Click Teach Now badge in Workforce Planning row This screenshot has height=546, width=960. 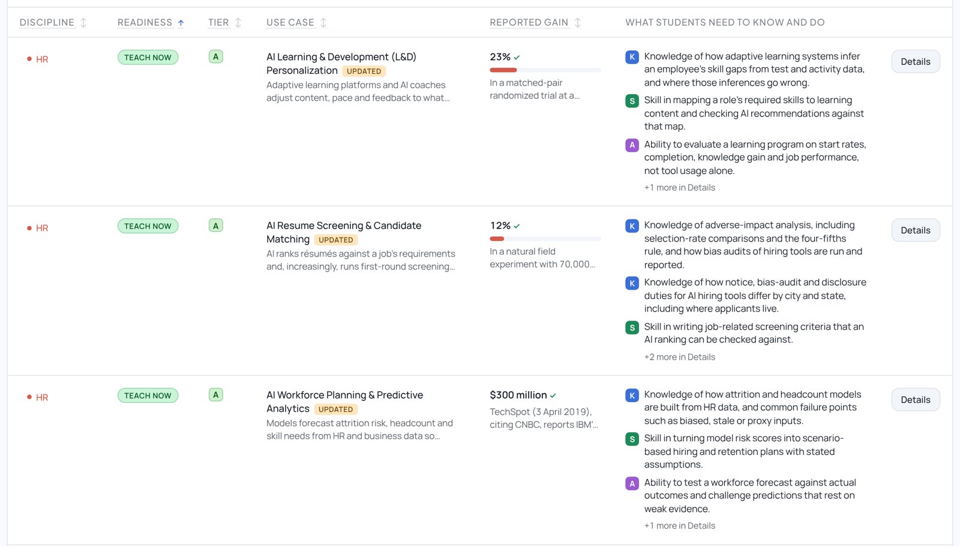click(148, 396)
